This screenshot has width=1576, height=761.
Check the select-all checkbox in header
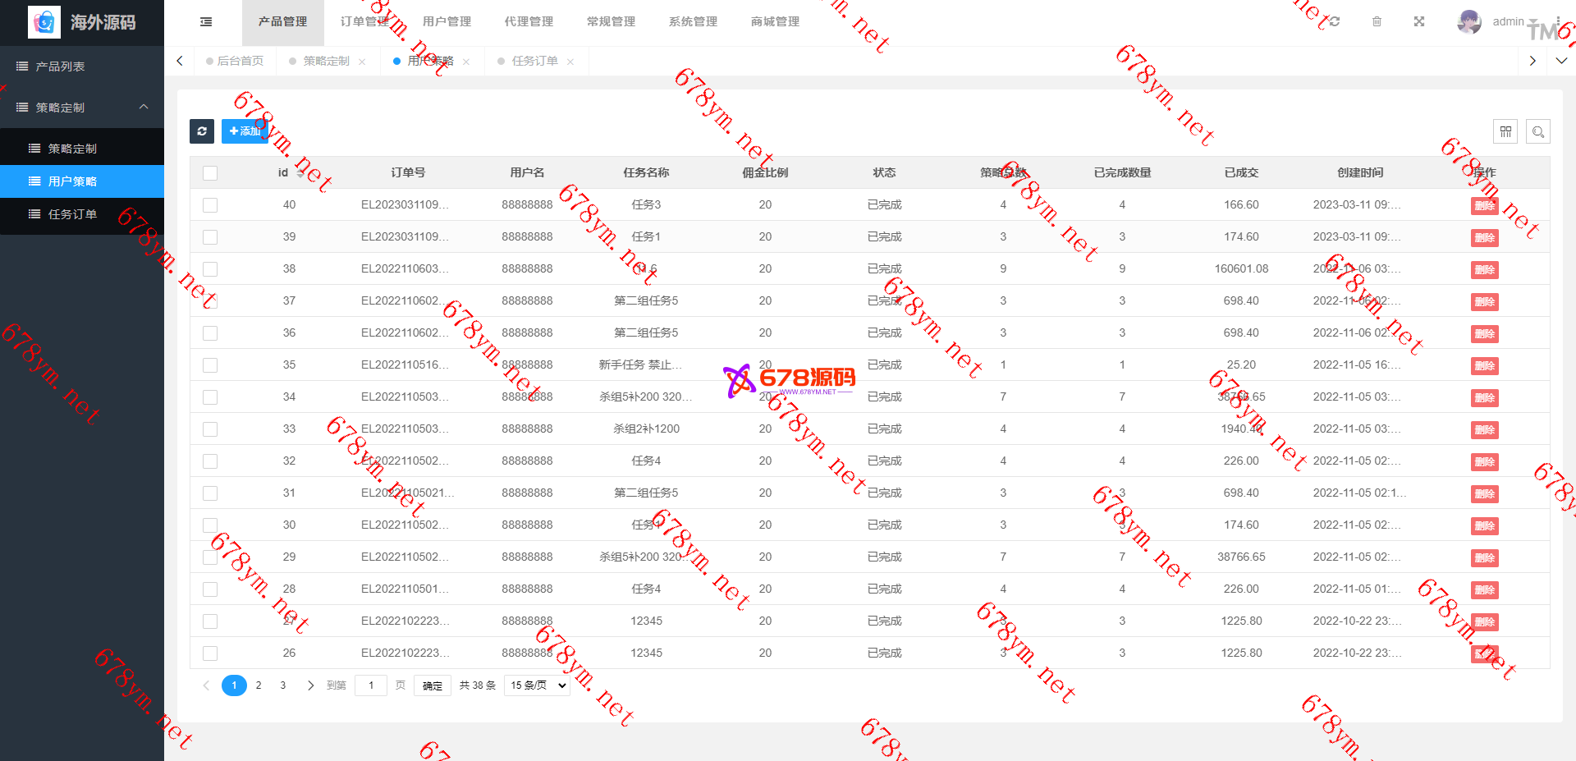point(210,173)
